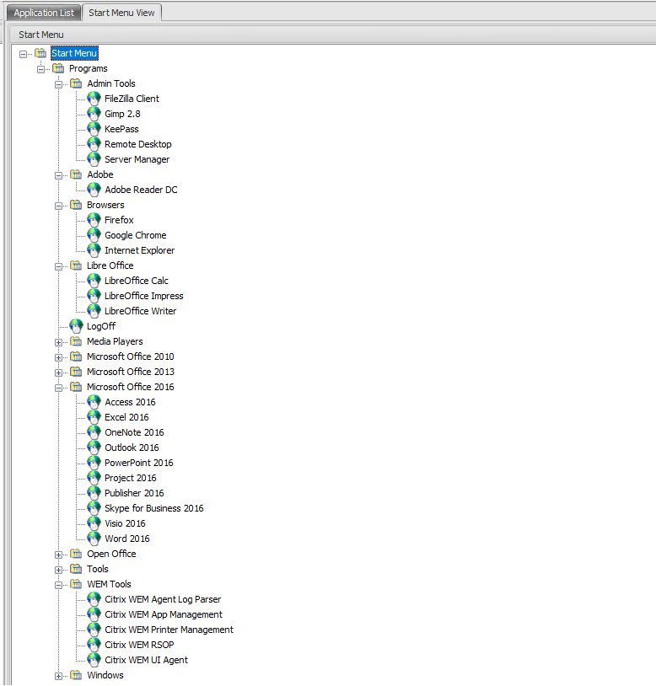Click the LibreOffice Impress app icon
Image resolution: width=656 pixels, height=686 pixels.
coord(94,296)
